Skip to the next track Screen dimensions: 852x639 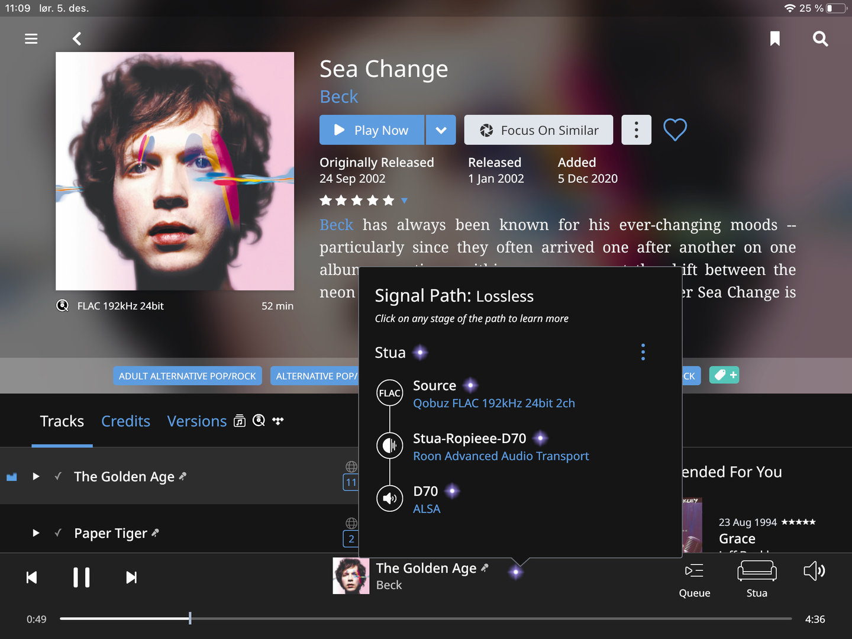click(131, 577)
